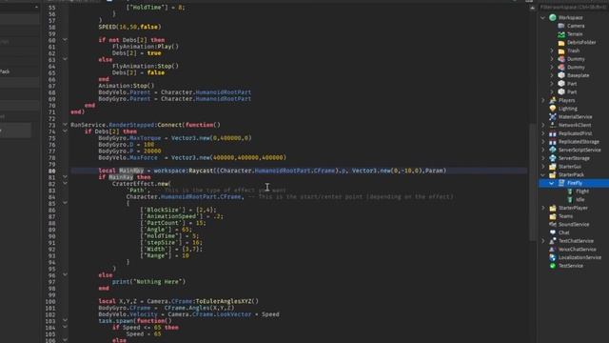Select the Lighting row label

tap(568, 109)
